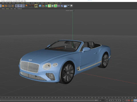The image size is (137, 102).
Task: Toggle the red Autokeying button
Action: pyautogui.click(x=129, y=100)
